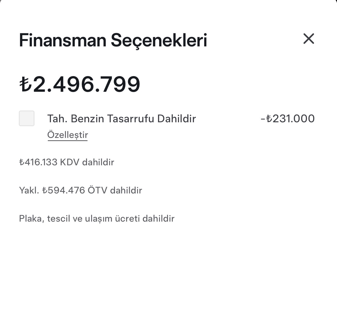Click the Finansman Seçenekleri heading
Screen dimensions: 337x316
[113, 40]
